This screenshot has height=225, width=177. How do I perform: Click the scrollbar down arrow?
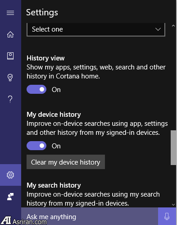[x=173, y=204]
